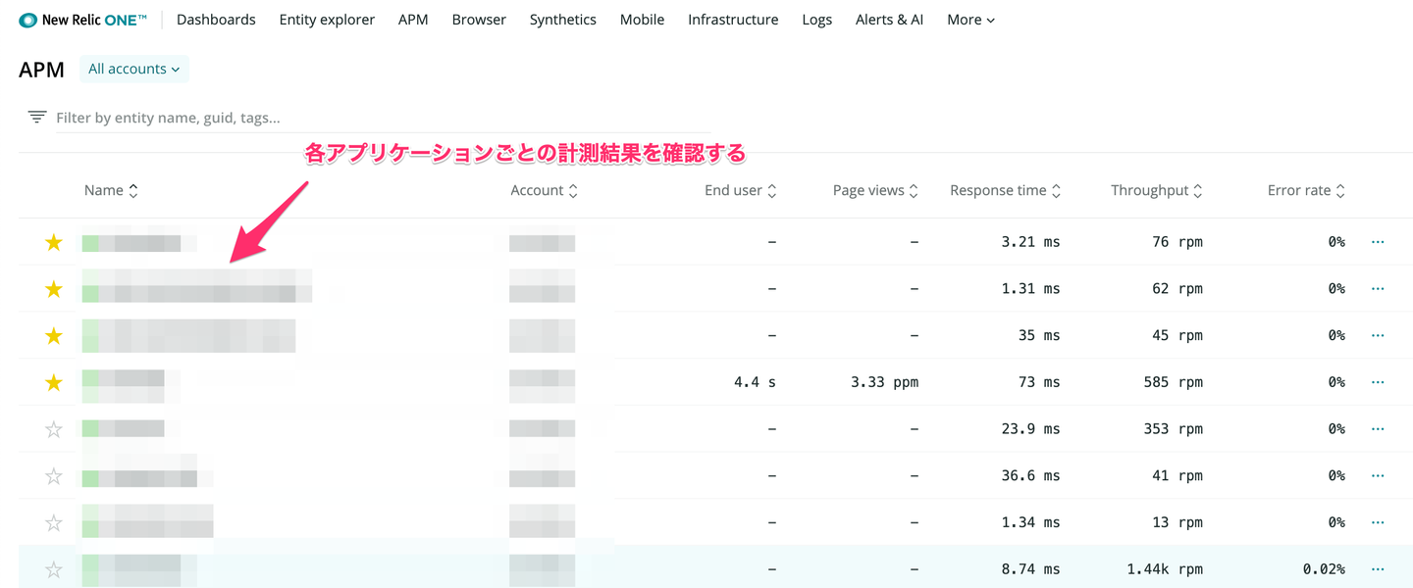
Task: Open three-dot menu for the 585 rpm row
Action: (x=1377, y=382)
